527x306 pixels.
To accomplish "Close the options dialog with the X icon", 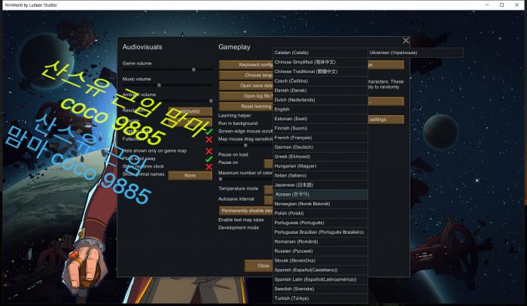I will pyautogui.click(x=406, y=41).
